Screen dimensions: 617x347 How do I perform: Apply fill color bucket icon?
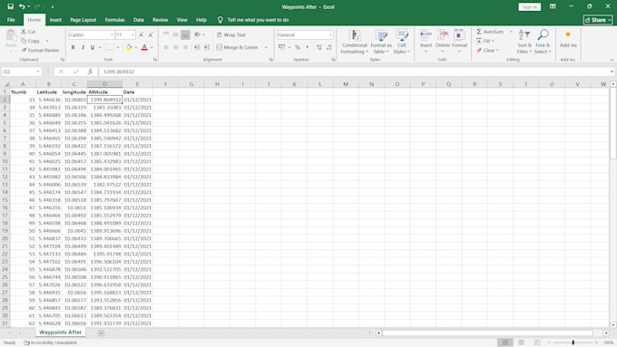pyautogui.click(x=129, y=47)
